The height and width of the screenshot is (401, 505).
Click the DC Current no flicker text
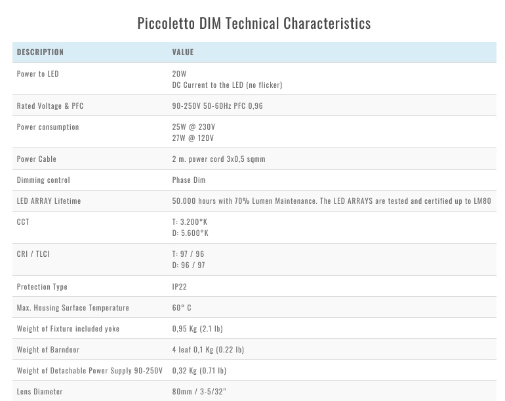coord(227,85)
